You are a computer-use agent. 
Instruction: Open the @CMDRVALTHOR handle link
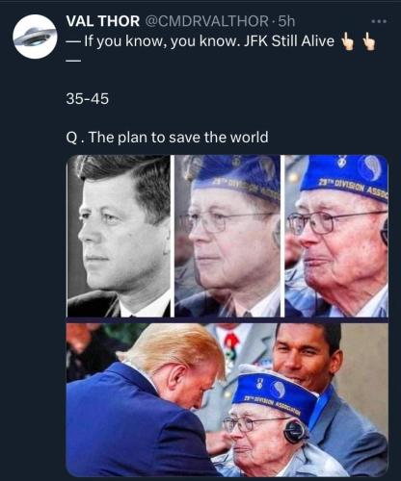tap(206, 21)
